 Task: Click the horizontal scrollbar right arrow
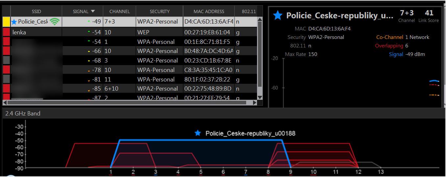point(255,103)
